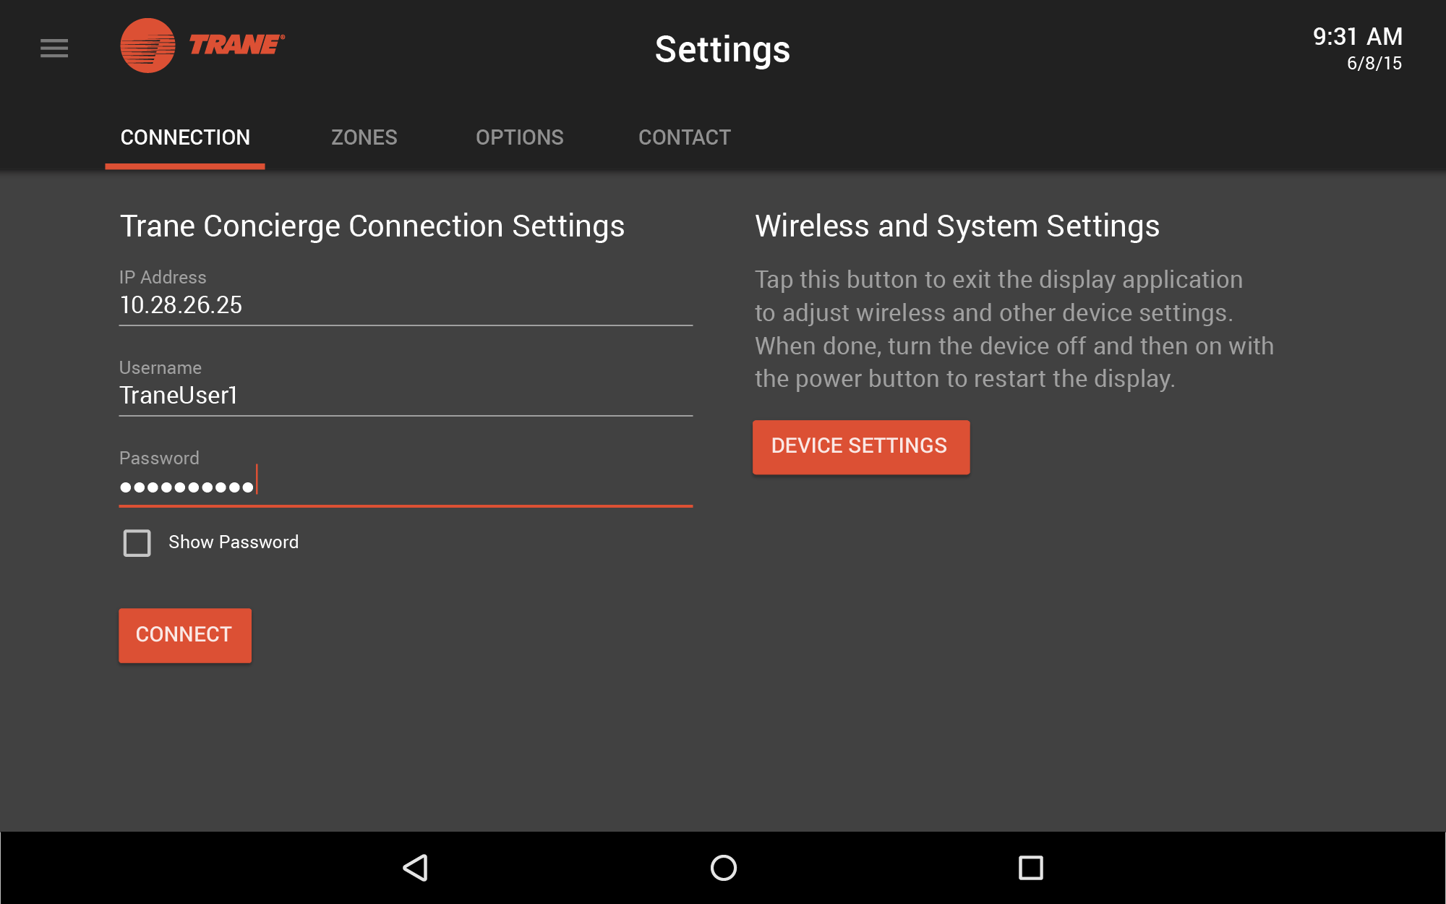Click the TRANE brand wordmark

pyautogui.click(x=236, y=45)
